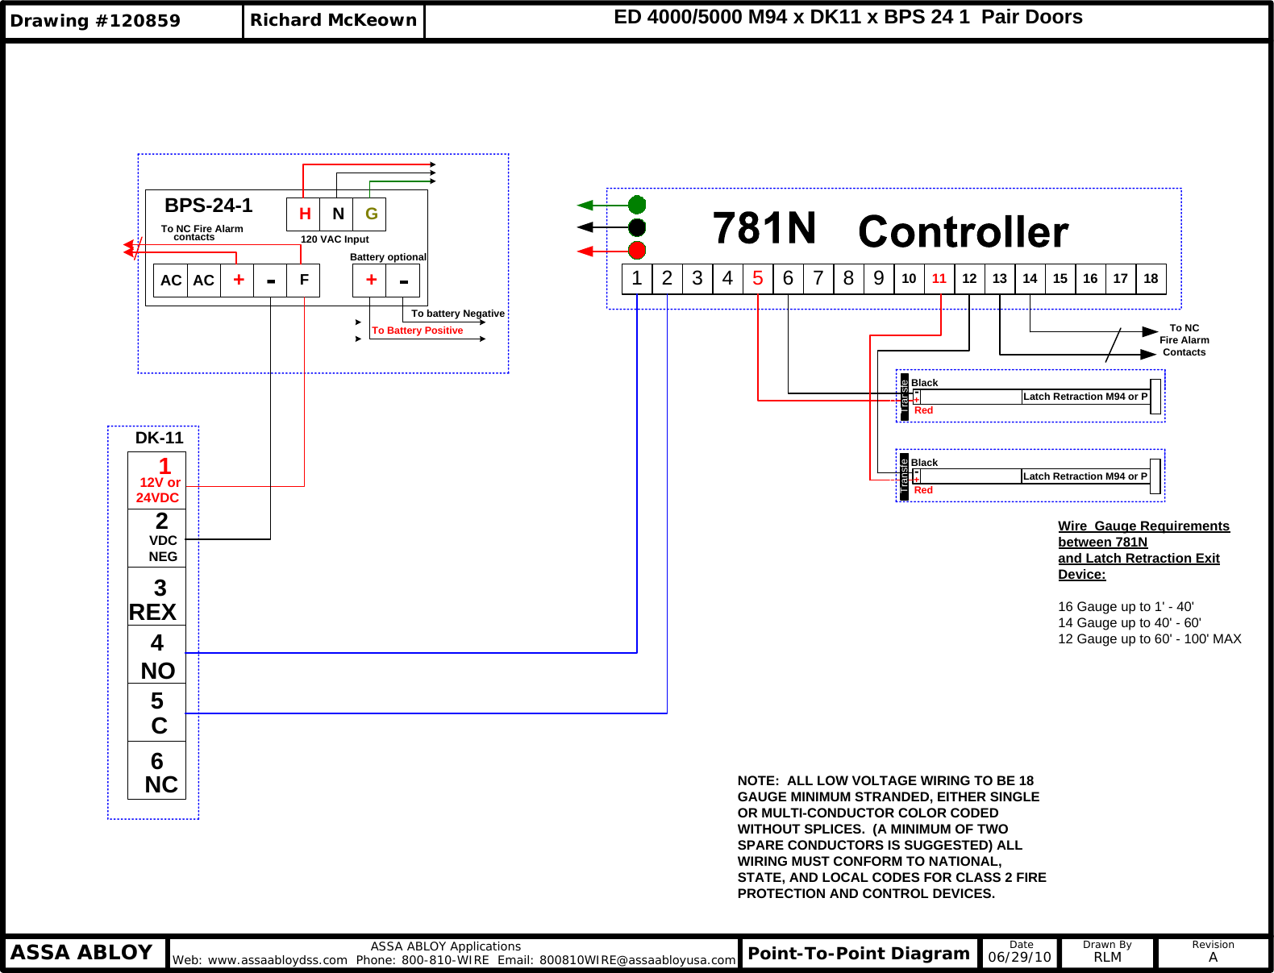This screenshot has width=1274, height=973.
Task: Click the "14 Gauge up to 40' - 60'" line
Action: (1130, 623)
